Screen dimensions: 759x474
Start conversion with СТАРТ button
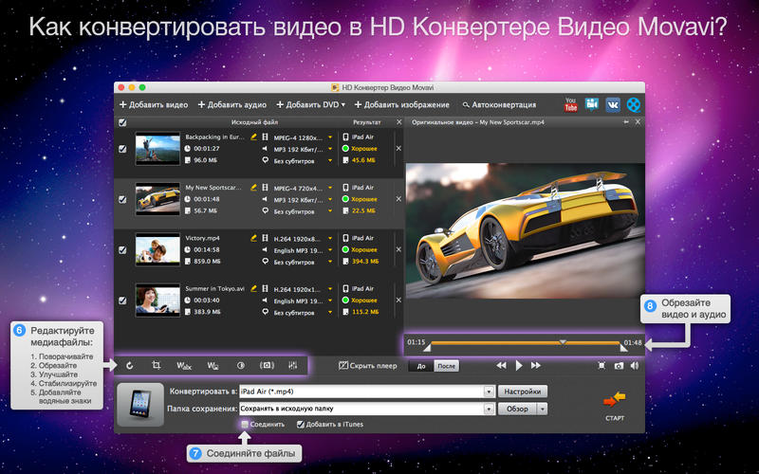coord(615,406)
